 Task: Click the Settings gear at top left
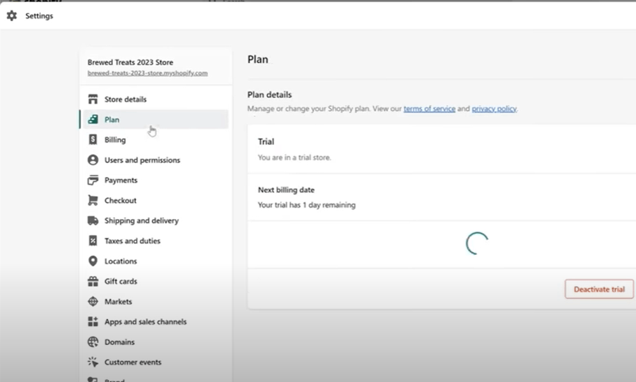[11, 15]
